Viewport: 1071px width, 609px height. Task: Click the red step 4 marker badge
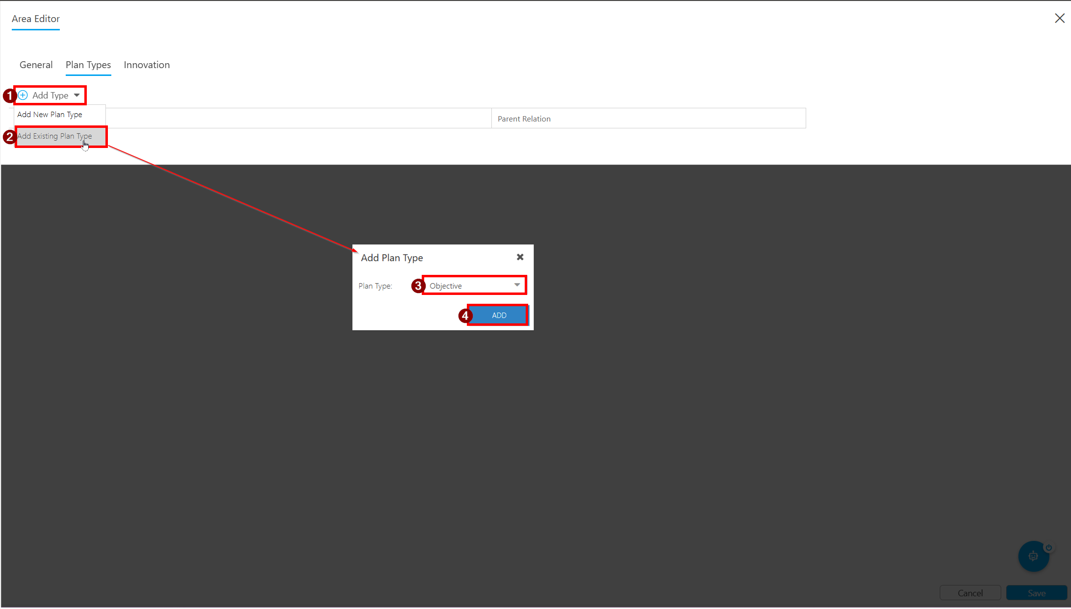[465, 316]
